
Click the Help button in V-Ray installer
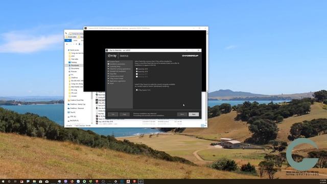click(x=124, y=114)
